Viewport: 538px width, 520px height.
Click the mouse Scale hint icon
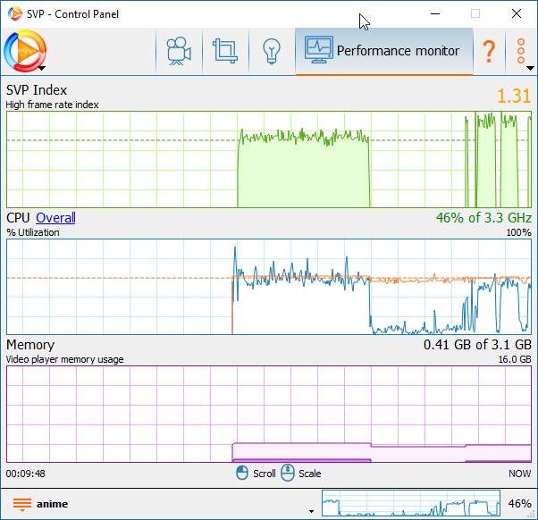pos(288,474)
